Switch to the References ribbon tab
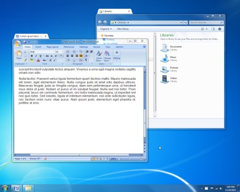This screenshot has width=240, height=192. [69, 47]
